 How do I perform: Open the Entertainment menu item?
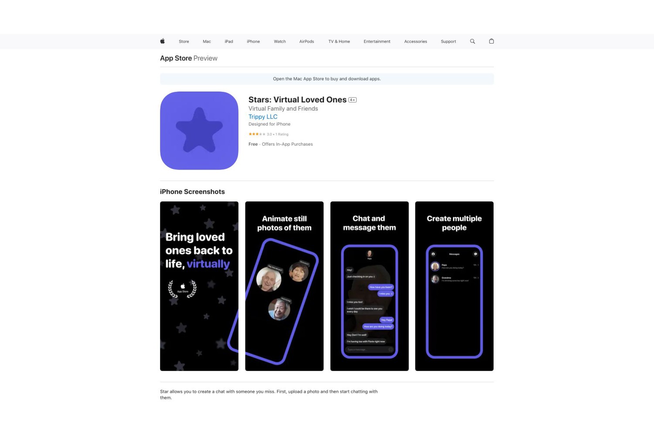point(377,41)
